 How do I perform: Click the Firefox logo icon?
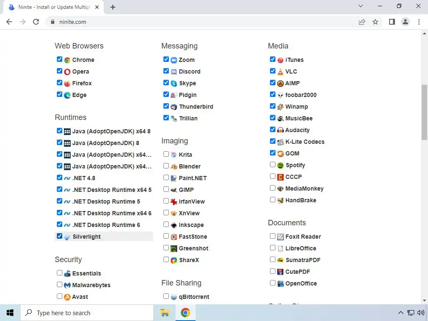[67, 84]
